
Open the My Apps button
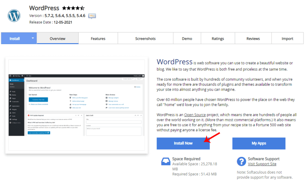tap(259, 143)
